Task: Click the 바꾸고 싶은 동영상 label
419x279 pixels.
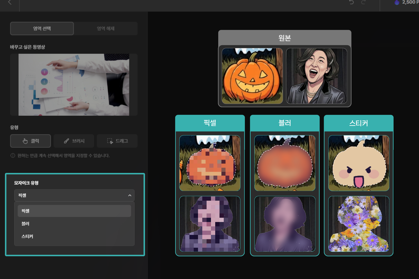Action: (28, 47)
